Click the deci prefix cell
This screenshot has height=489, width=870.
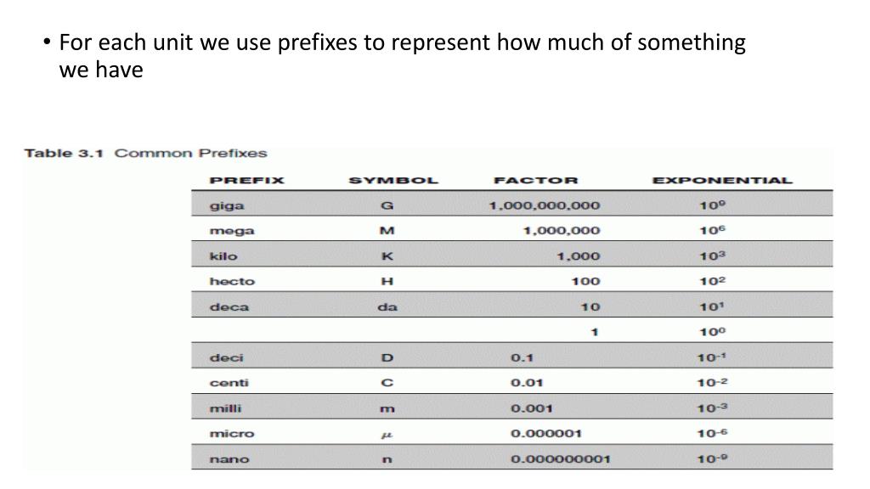[x=225, y=358]
